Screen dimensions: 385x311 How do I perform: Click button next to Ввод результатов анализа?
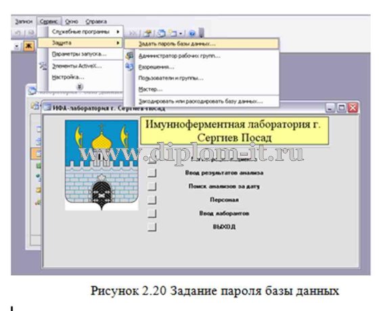152,172
